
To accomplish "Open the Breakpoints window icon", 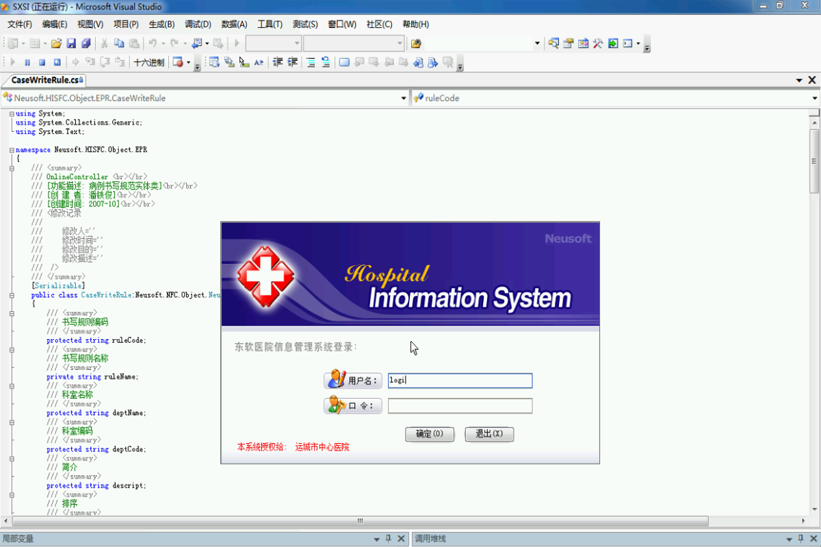I will 178,62.
